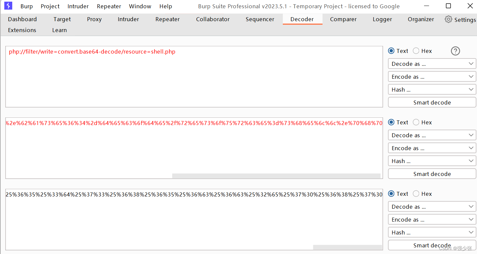This screenshot has width=477, height=254.
Task: Open 'Encode as' dropdown in first panel
Action: (x=432, y=77)
